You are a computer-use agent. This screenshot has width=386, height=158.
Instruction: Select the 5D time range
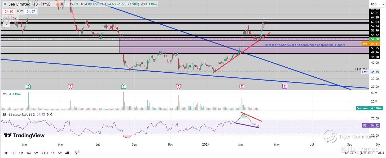coord(14,153)
